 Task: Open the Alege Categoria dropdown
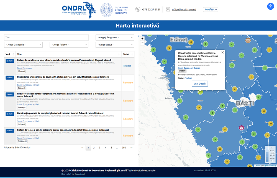(x=23, y=45)
